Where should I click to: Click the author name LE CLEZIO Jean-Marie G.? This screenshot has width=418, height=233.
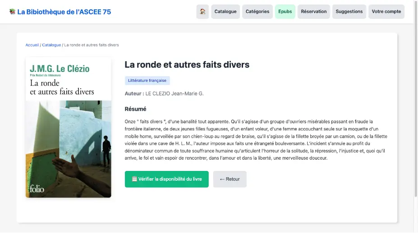[x=175, y=94]
